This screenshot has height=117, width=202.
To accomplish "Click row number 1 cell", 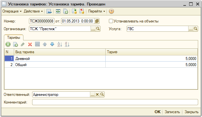I will tap(9, 58).
